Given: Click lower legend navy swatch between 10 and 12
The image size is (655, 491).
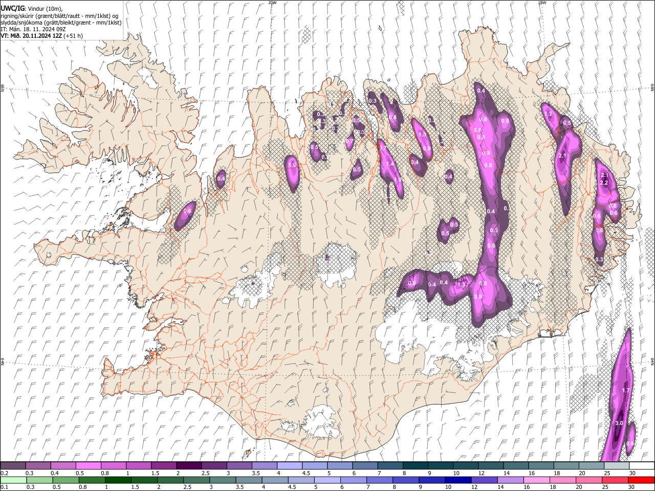Looking at the screenshot, I should (458, 480).
